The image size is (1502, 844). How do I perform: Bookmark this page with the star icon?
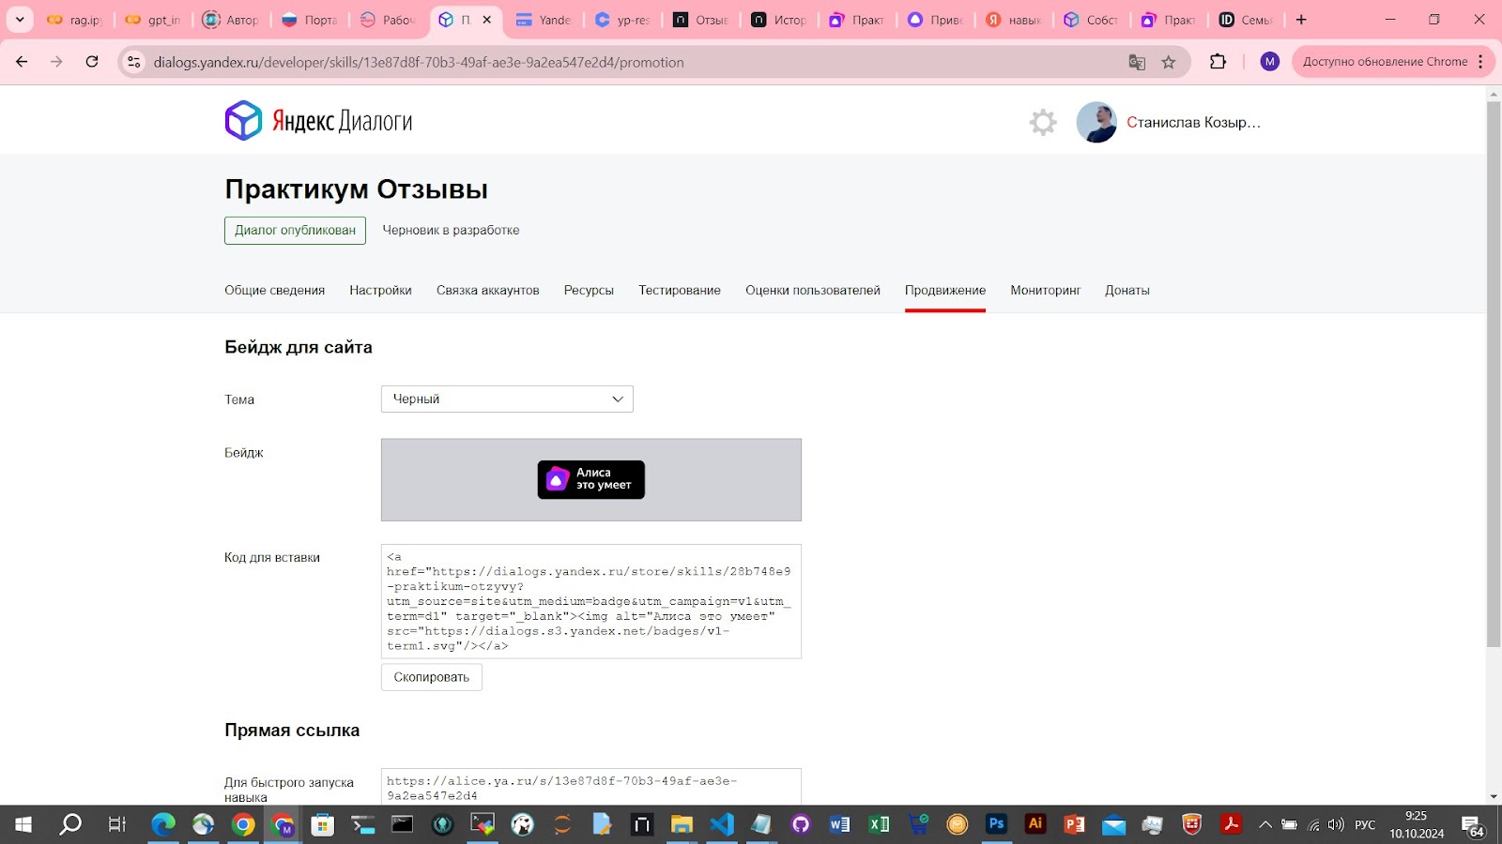(x=1169, y=62)
